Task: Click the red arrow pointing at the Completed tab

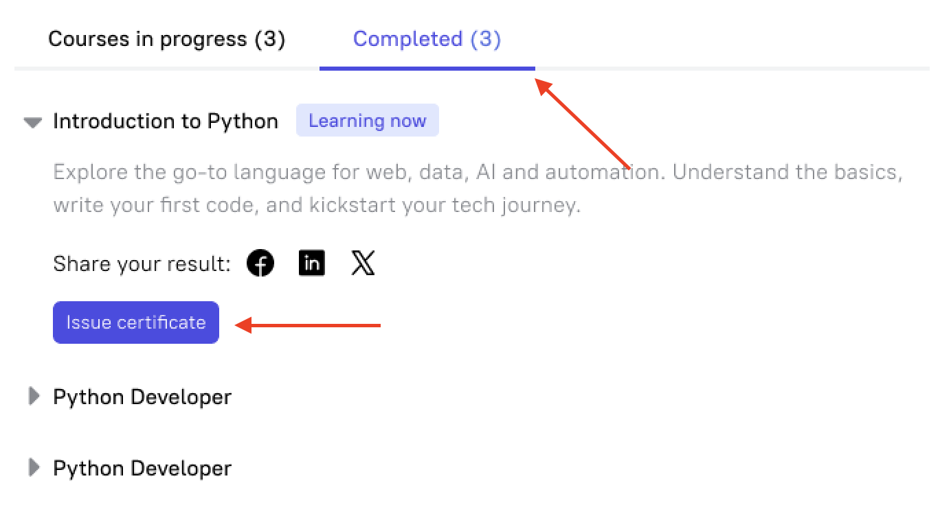Action: 584,124
